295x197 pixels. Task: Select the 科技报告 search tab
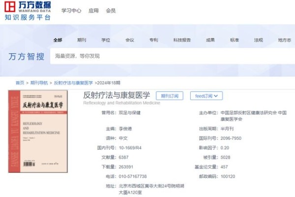[182, 40]
